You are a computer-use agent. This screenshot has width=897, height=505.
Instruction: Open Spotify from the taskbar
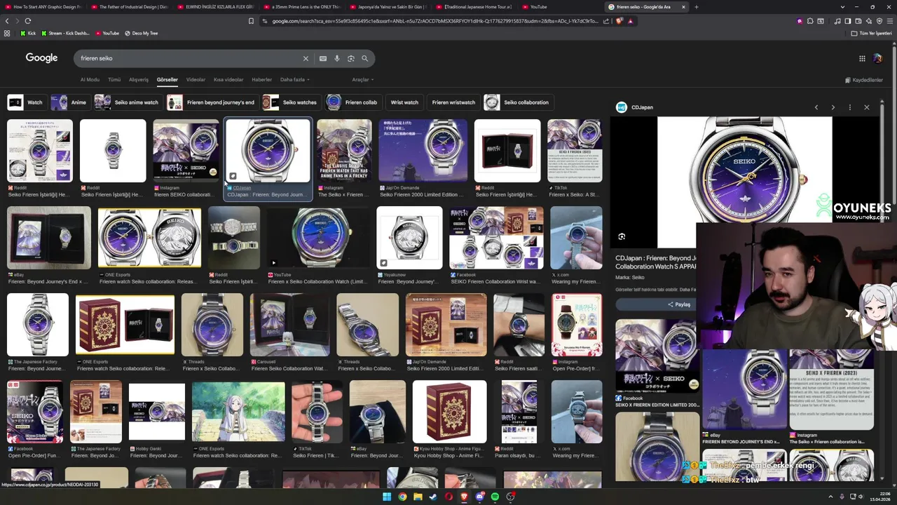coord(495,497)
